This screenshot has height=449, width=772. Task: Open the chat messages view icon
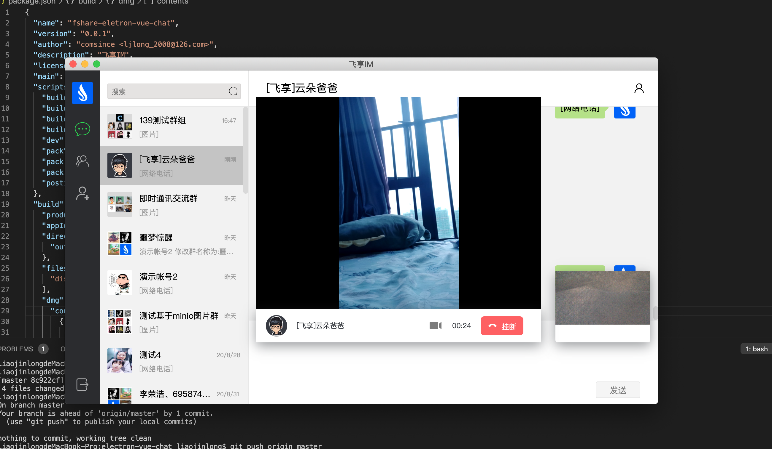[x=82, y=129]
